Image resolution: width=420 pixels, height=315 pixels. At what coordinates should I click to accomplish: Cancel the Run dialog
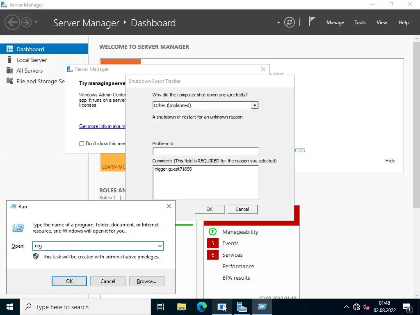coord(108,281)
